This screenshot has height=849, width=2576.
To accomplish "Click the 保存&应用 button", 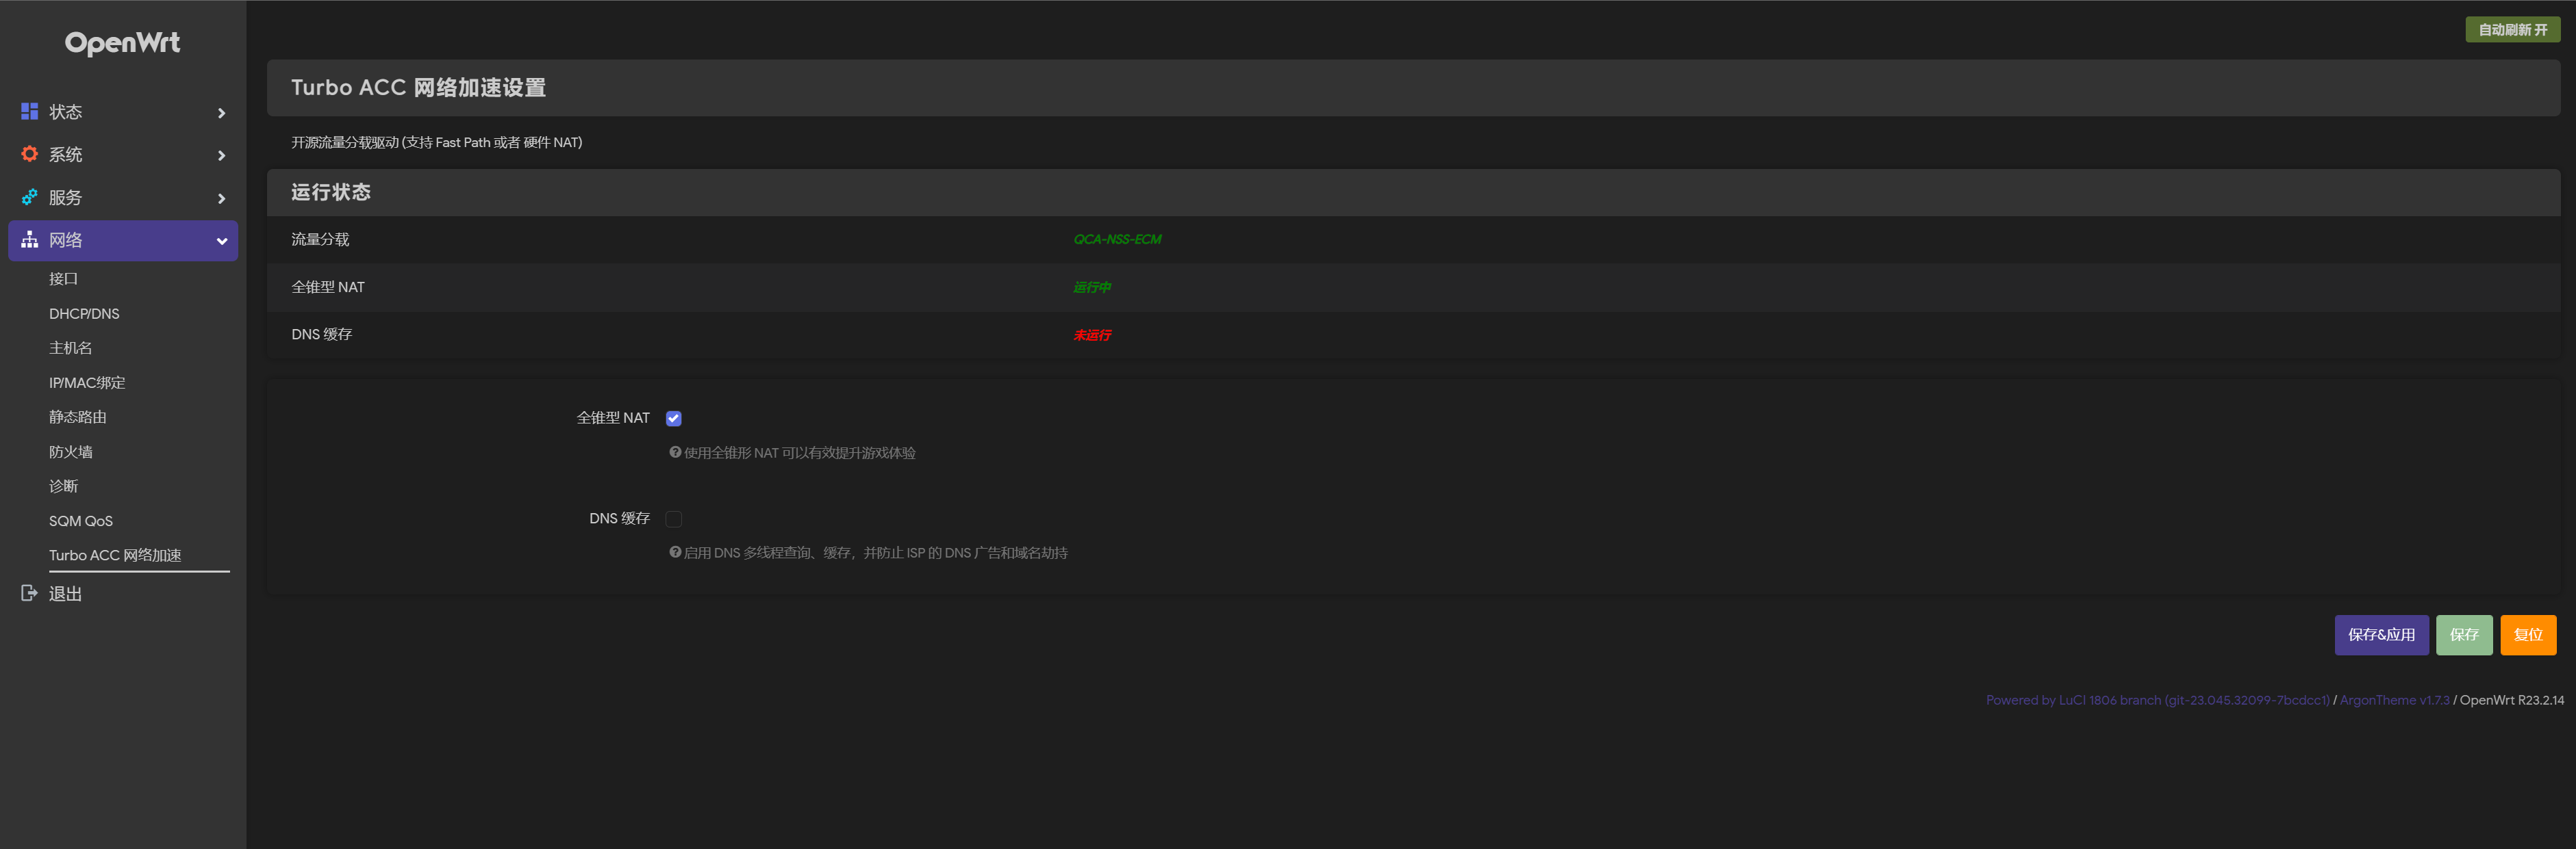I will 2381,634.
